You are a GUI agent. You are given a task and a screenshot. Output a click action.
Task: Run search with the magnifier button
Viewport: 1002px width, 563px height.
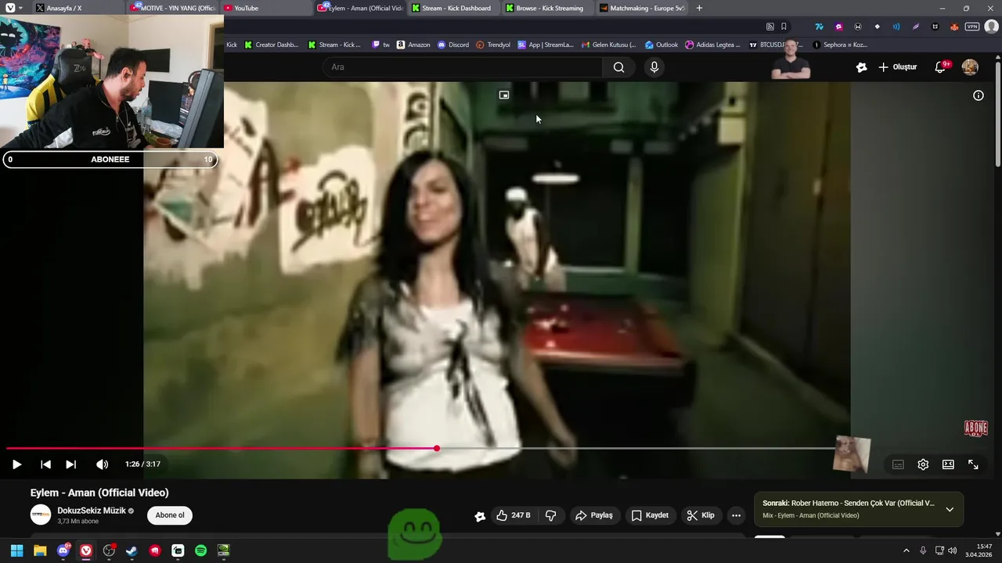click(619, 67)
